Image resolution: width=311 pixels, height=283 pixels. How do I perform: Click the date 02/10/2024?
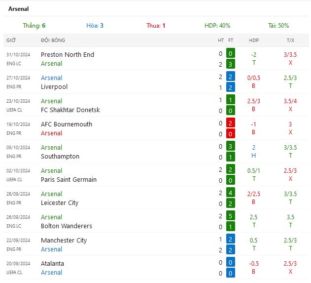tap(18, 171)
